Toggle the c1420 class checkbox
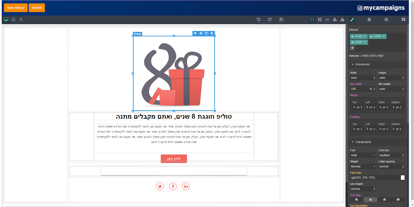Screen dimensions: 414x207 (352, 42)
